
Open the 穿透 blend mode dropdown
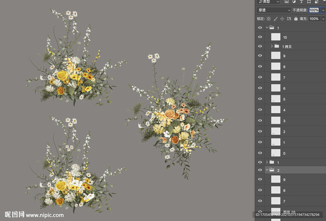click(x=274, y=10)
